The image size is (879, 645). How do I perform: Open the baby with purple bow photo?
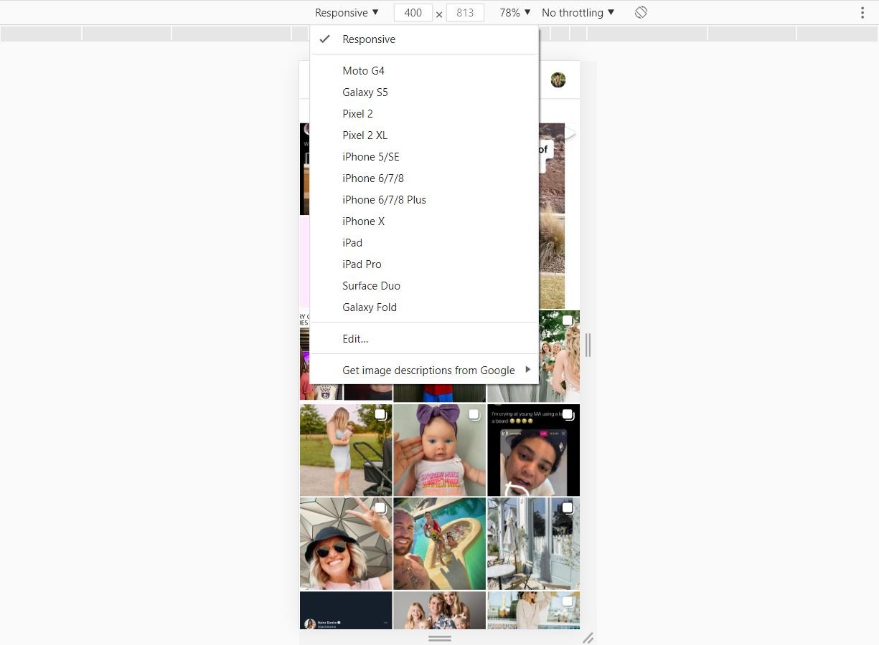(440, 450)
